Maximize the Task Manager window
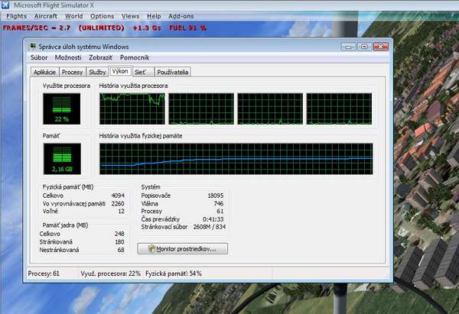Viewport: 459px width, 314px height. tap(364, 47)
